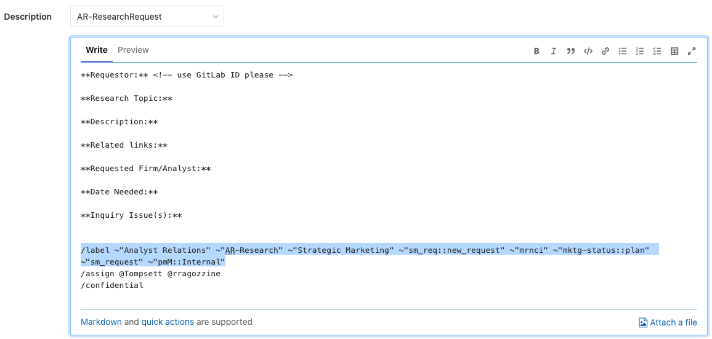Image resolution: width=712 pixels, height=339 pixels.
Task: Apply bold formatting from the toolbar
Action: pos(536,51)
